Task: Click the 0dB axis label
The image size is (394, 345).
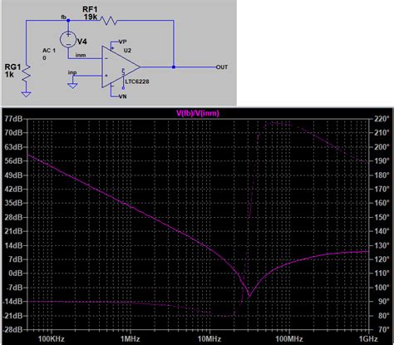Action: [15, 274]
